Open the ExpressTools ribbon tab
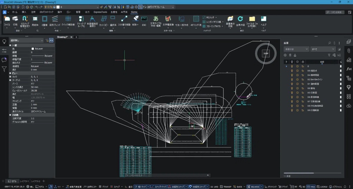The height and width of the screenshot is (189, 353). coord(100,12)
